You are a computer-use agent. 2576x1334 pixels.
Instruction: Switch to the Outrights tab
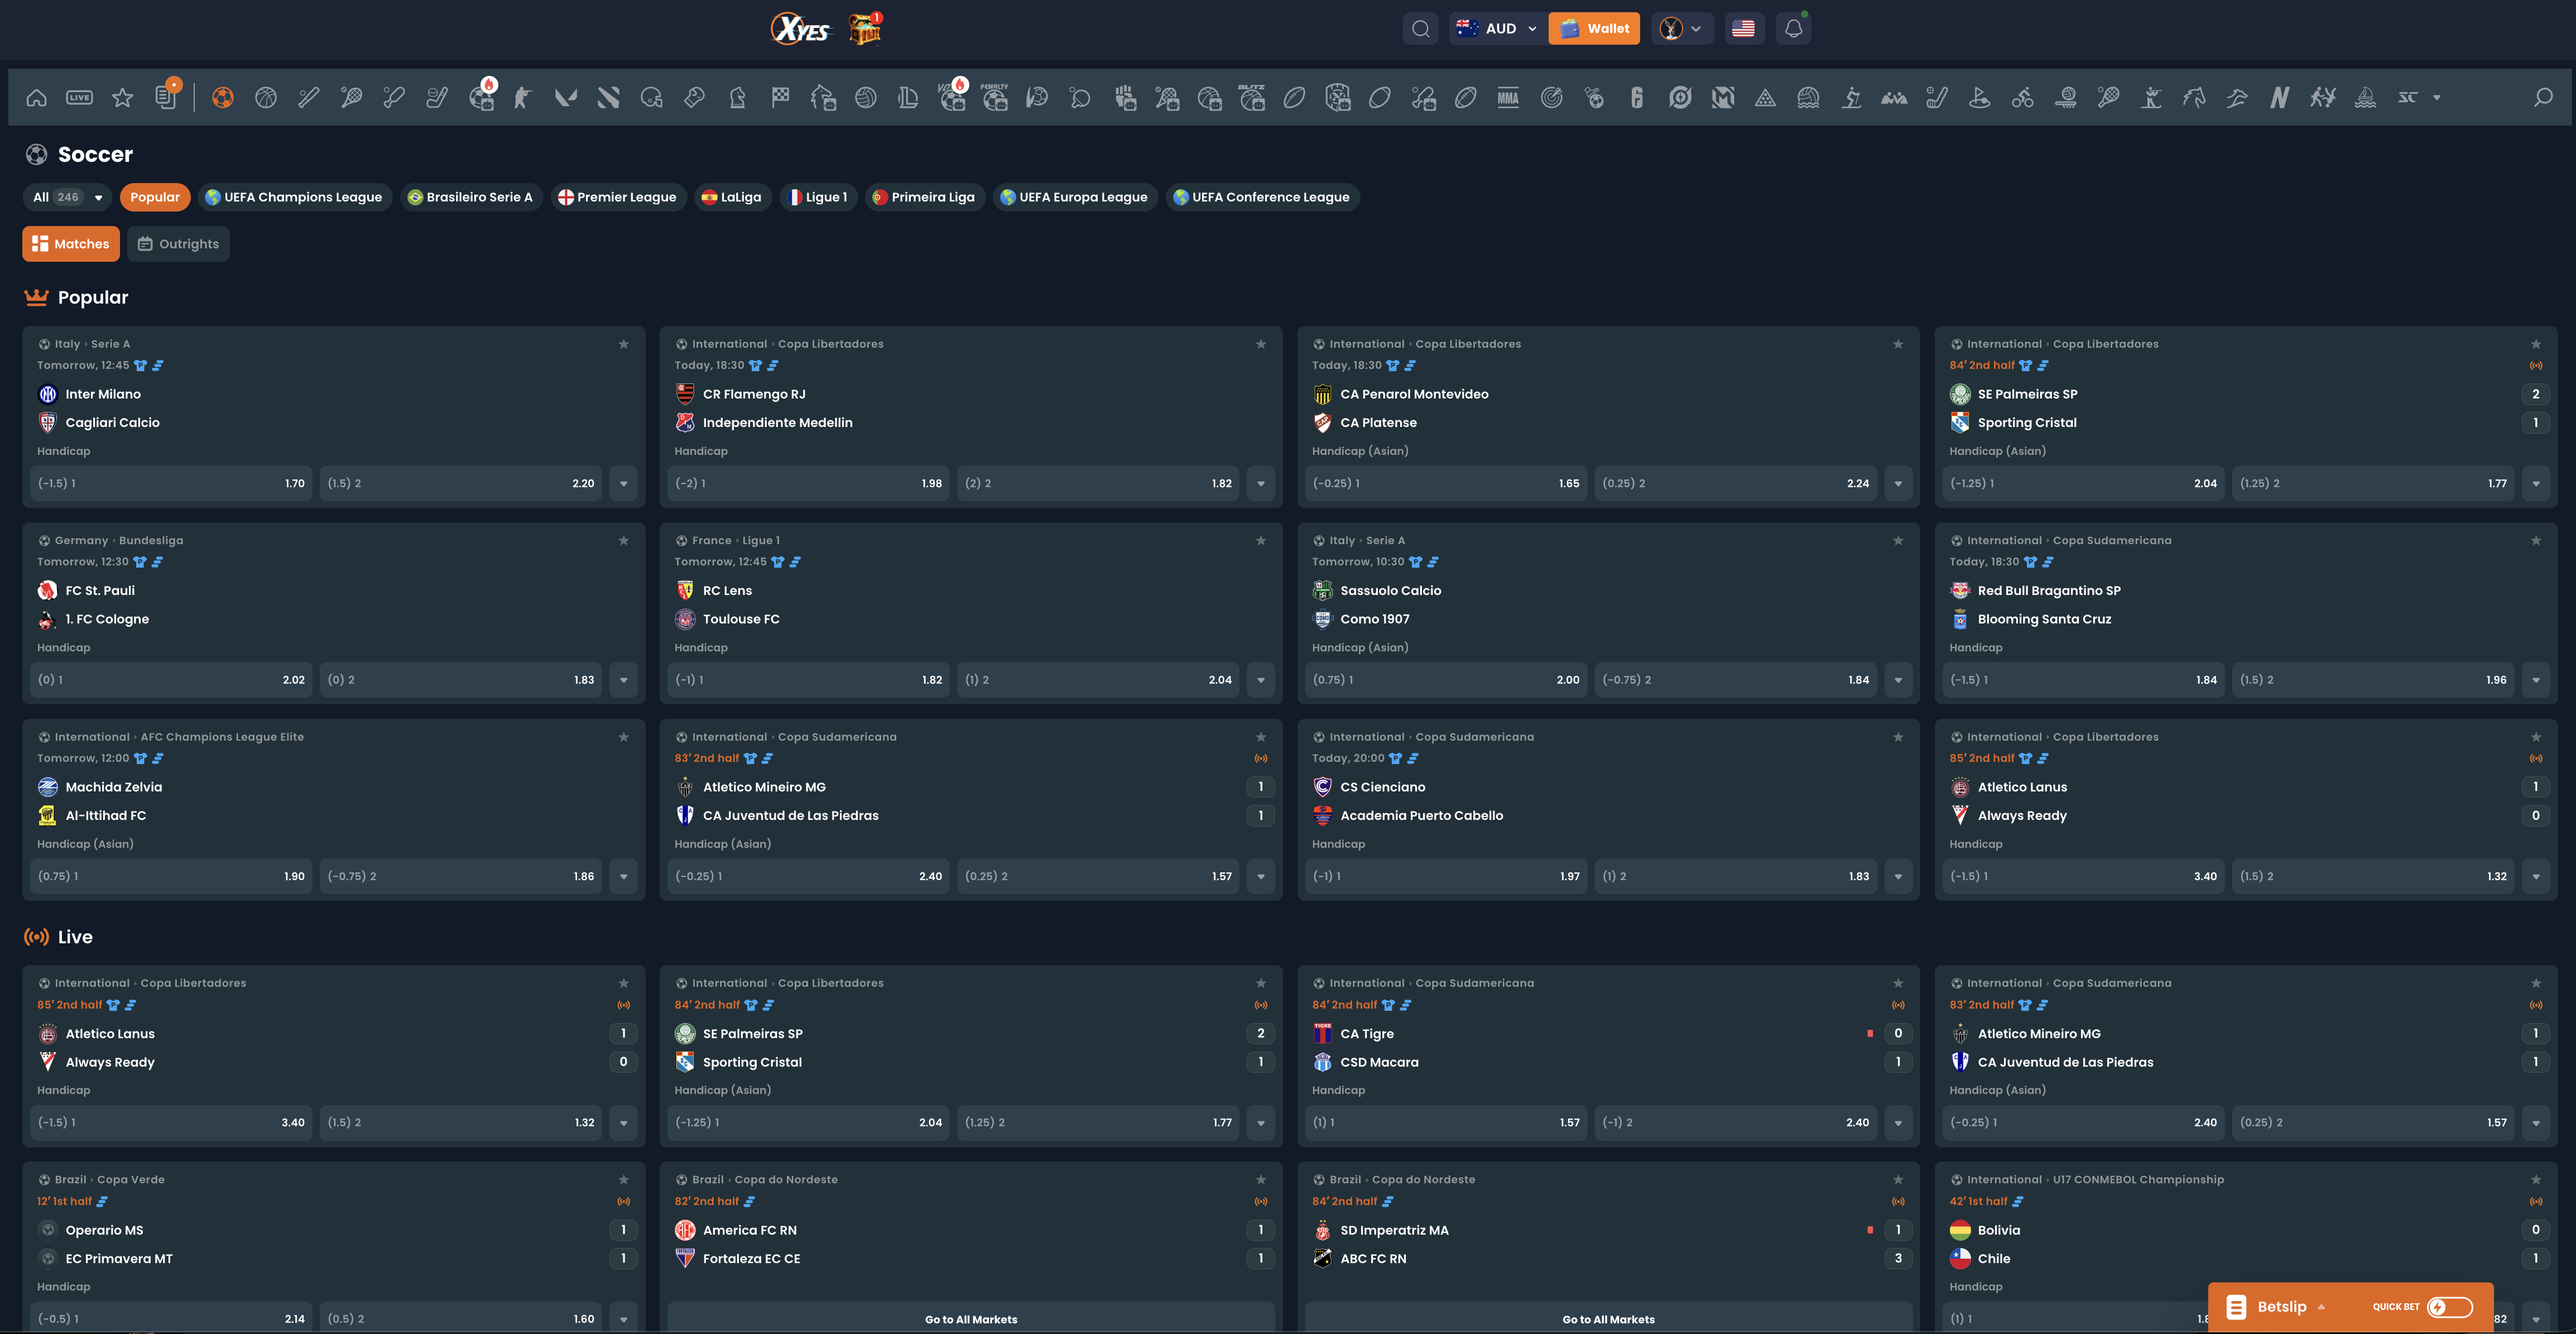click(x=178, y=243)
